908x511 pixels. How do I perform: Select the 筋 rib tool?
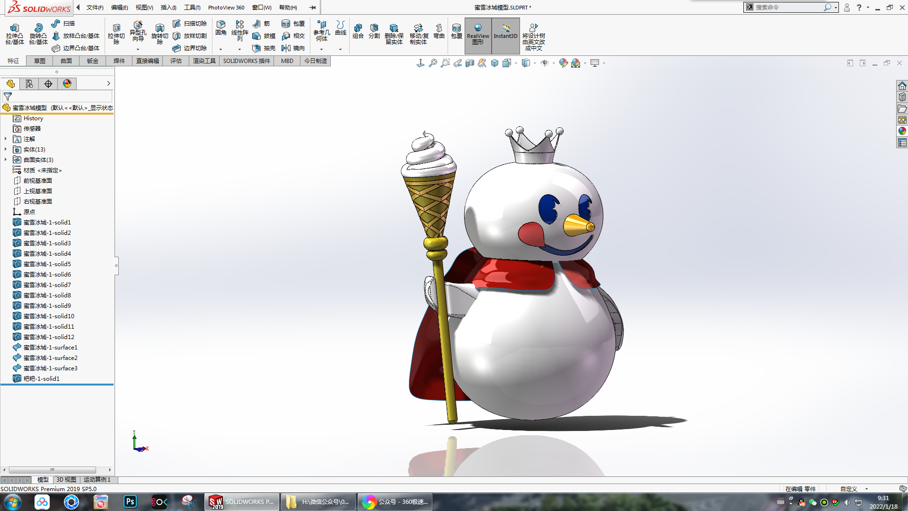262,24
